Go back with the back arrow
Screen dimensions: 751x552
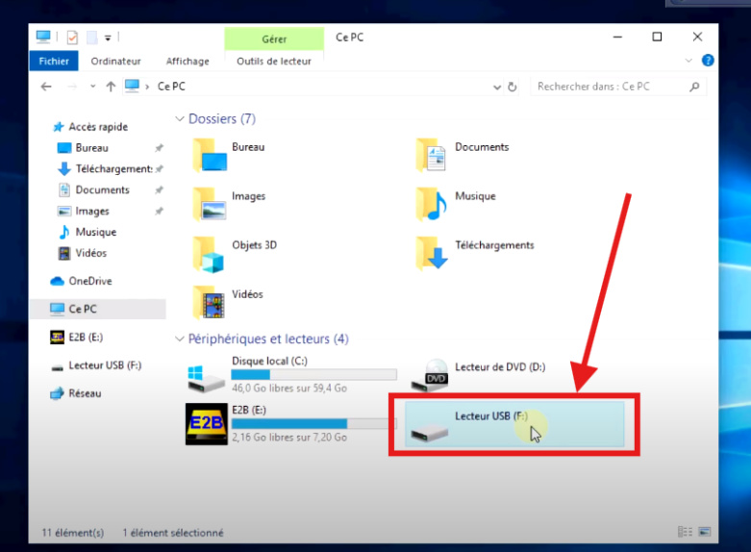[x=46, y=87]
